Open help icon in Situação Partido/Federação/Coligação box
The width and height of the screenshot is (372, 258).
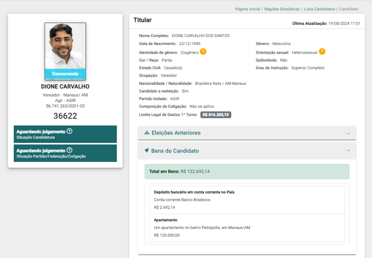point(70,150)
